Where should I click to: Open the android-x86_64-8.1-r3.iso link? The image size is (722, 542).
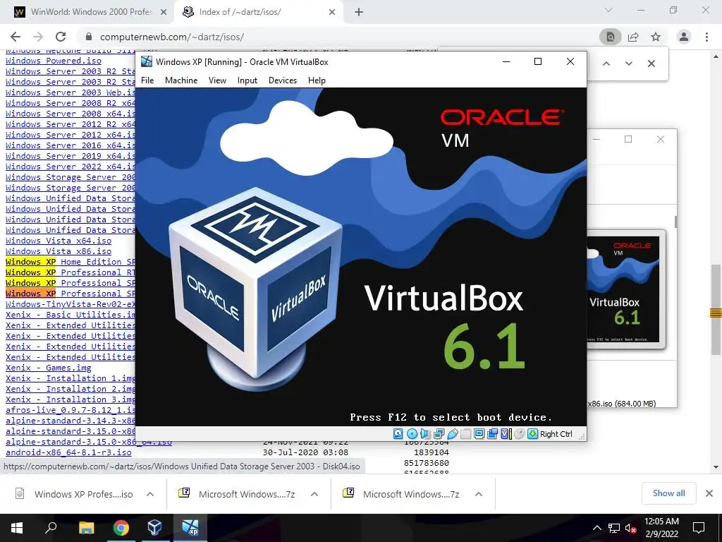click(x=68, y=452)
